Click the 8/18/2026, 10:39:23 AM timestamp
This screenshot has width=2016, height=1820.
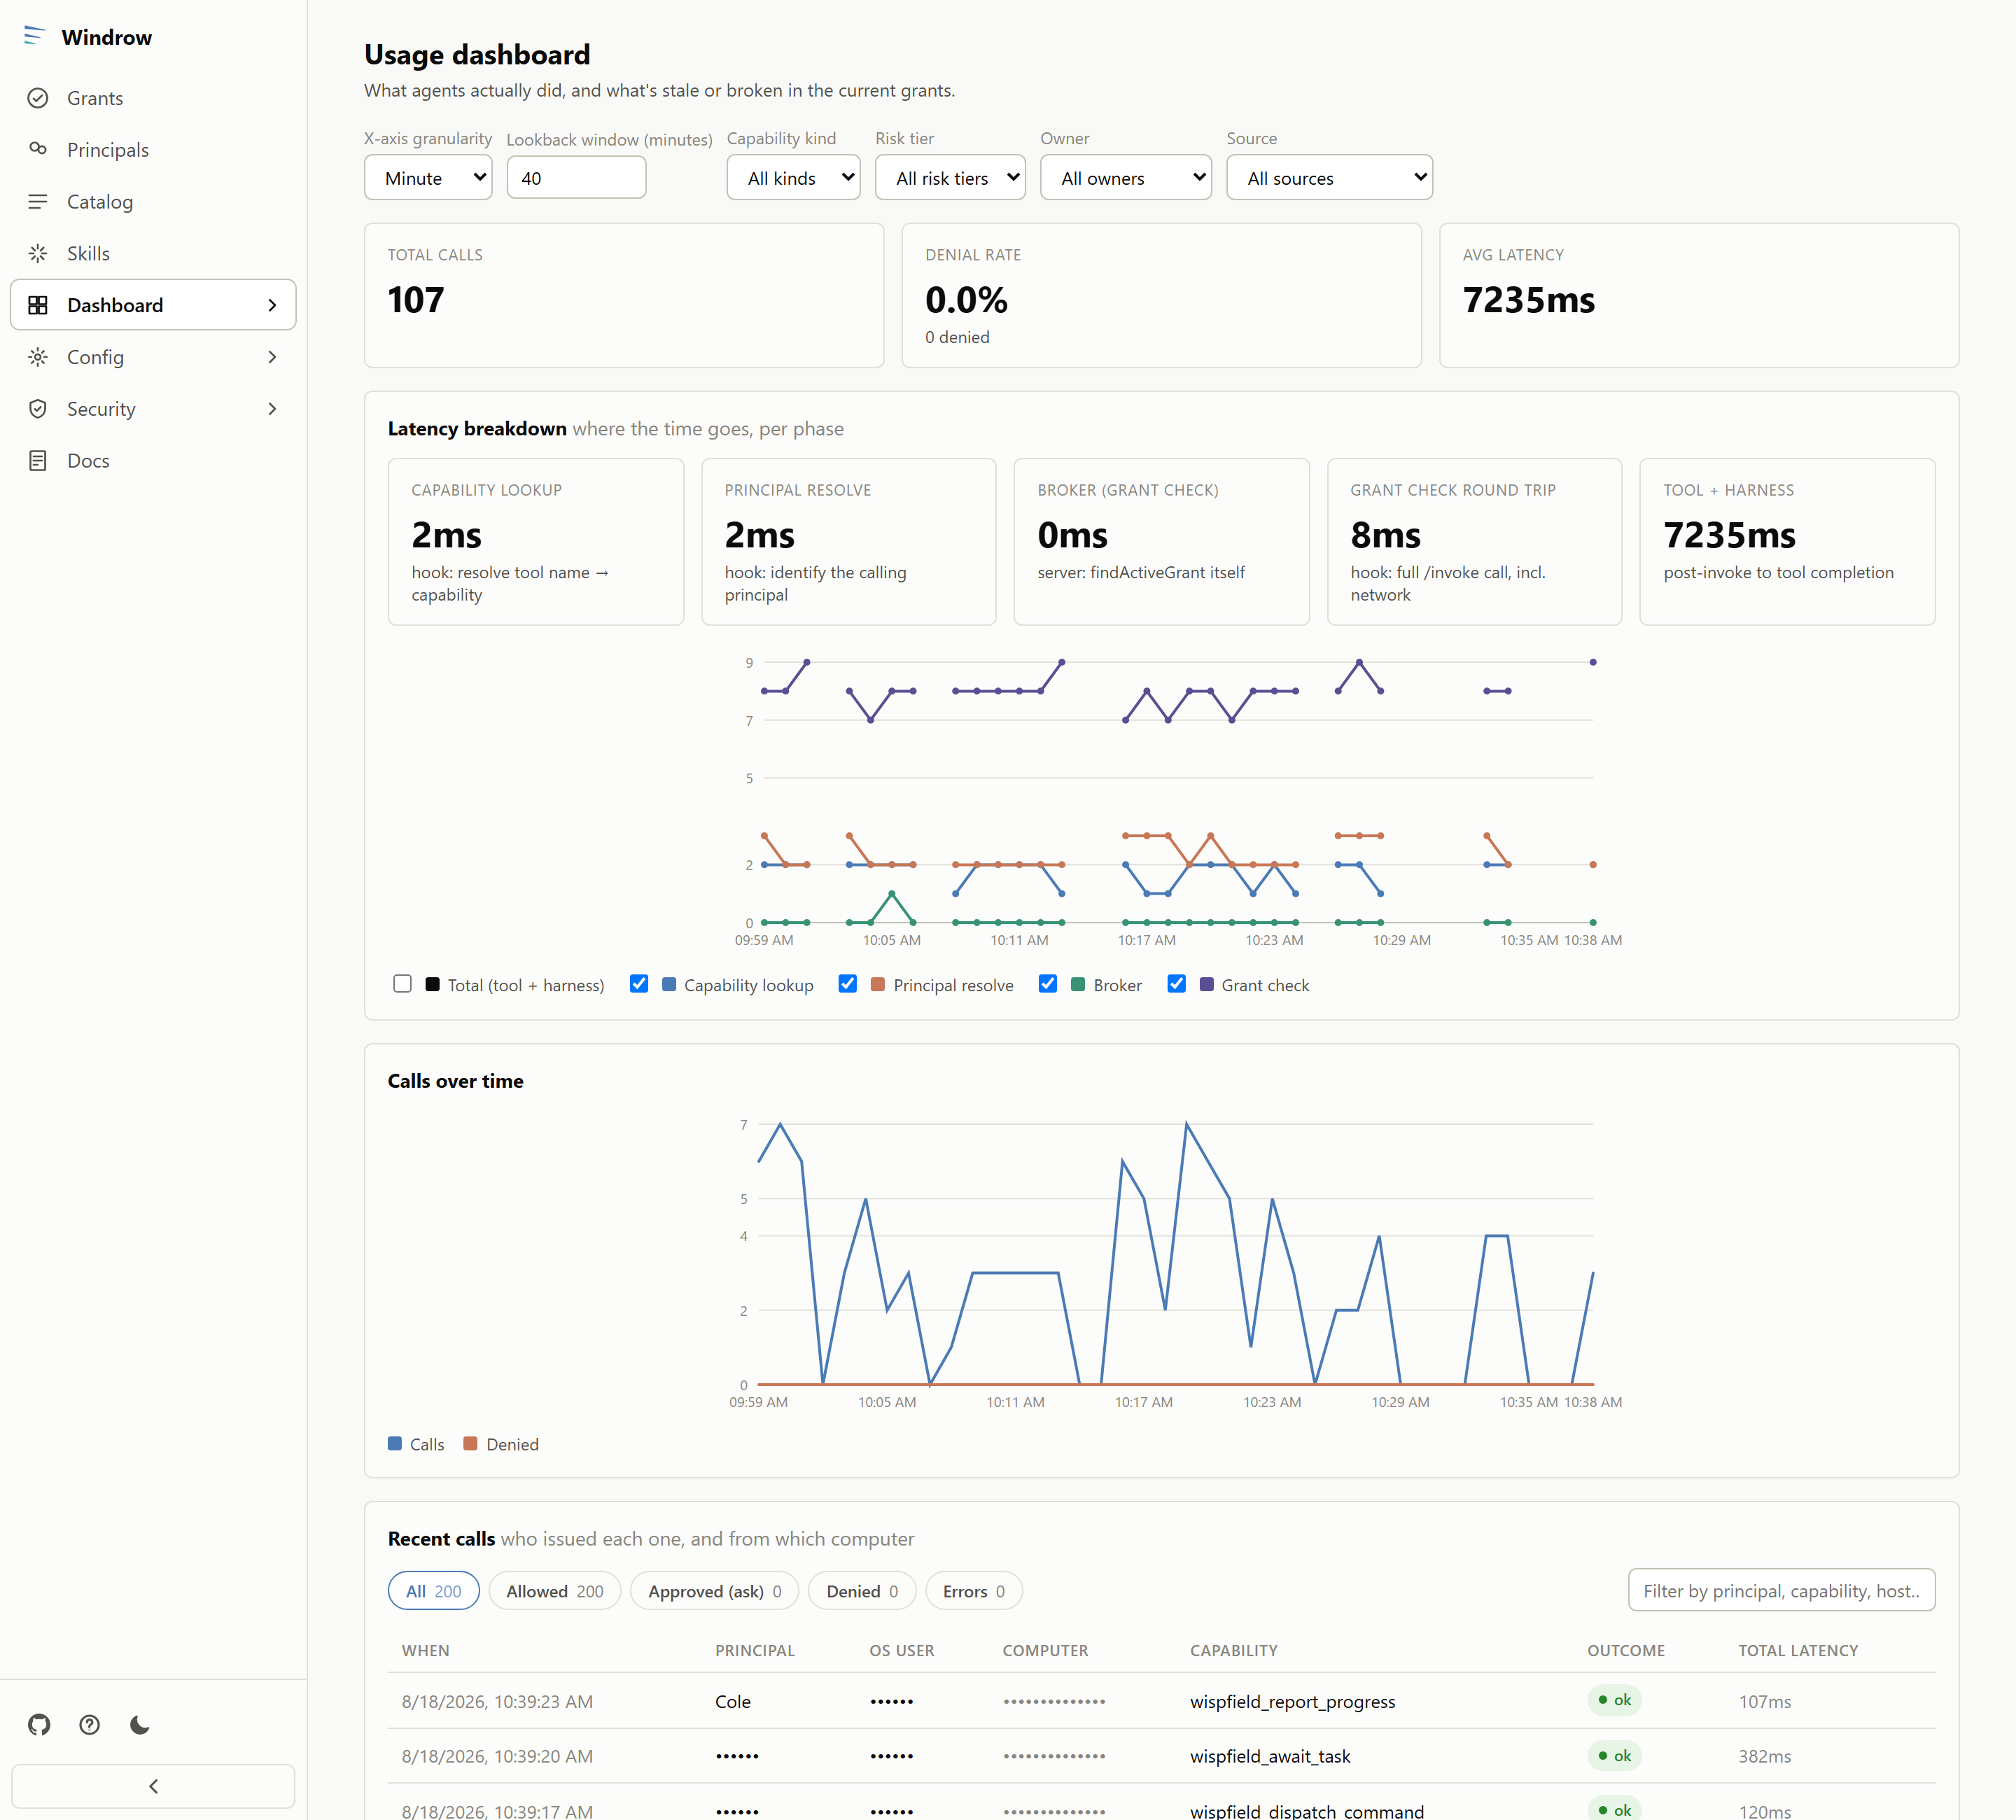click(x=497, y=1701)
